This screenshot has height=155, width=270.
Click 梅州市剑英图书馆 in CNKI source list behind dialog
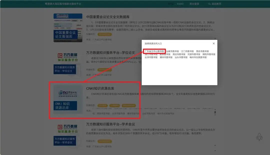(x=166, y=114)
